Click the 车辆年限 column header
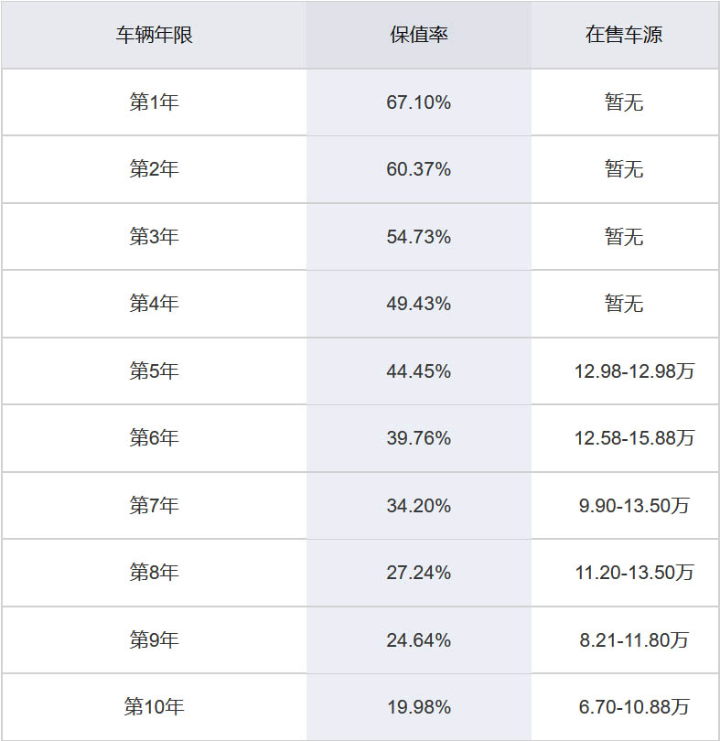 pos(154,35)
